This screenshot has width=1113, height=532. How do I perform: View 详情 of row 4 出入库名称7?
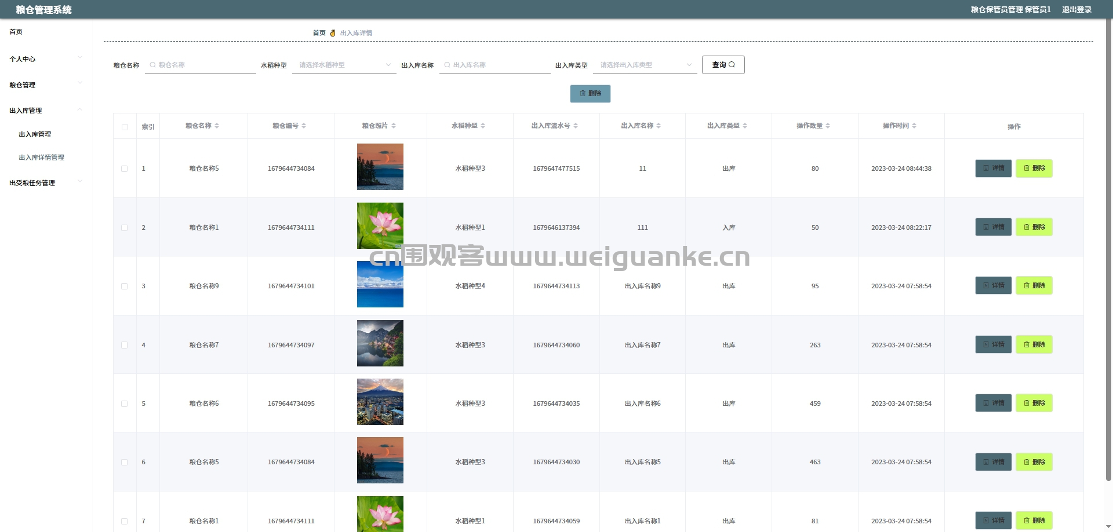point(994,344)
